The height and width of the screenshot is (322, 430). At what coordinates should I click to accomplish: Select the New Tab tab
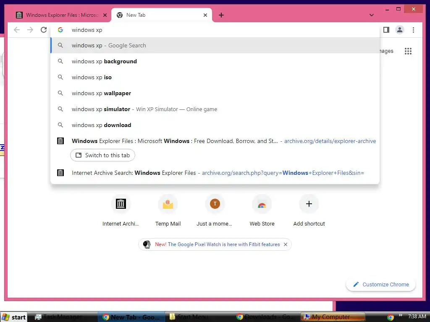click(x=162, y=15)
